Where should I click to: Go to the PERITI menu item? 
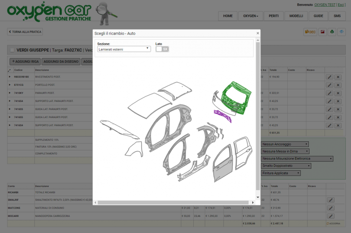[274, 16]
